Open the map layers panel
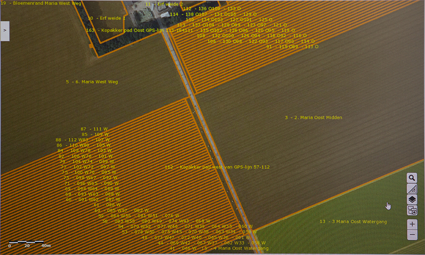Image resolution: width=425 pixels, height=255 pixels. coord(412,199)
